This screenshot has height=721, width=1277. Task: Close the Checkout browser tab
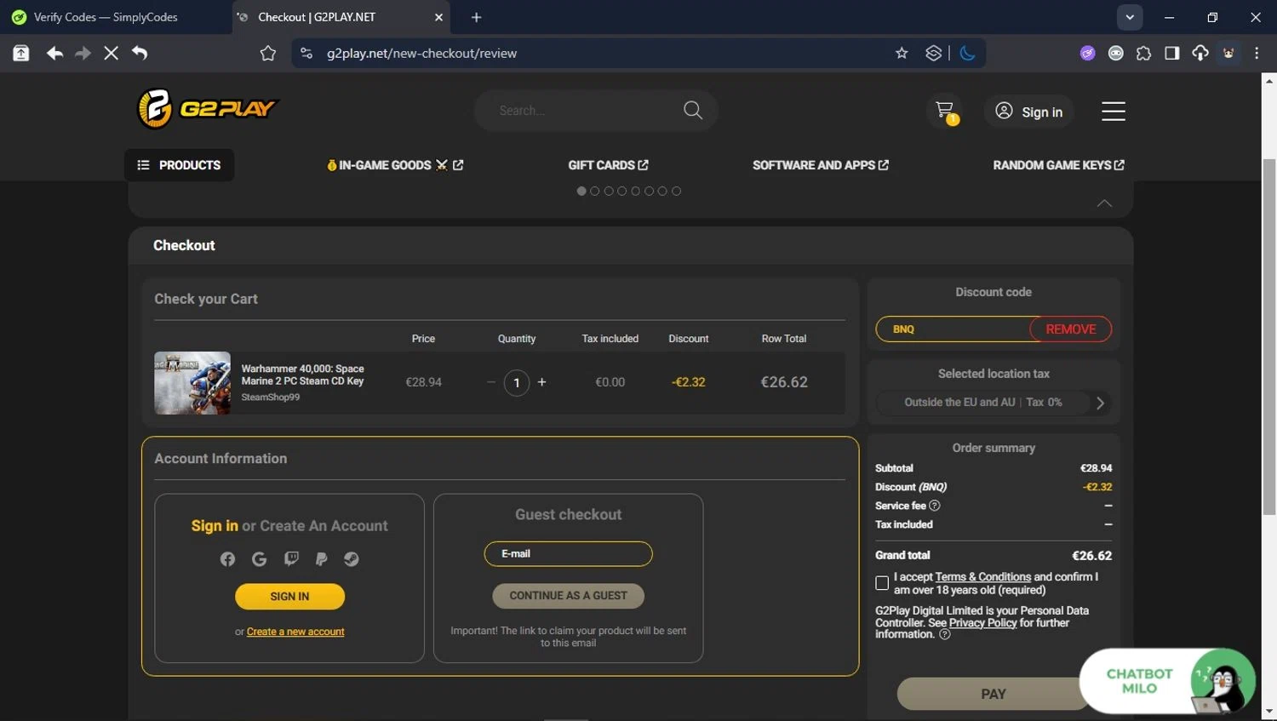tap(438, 17)
